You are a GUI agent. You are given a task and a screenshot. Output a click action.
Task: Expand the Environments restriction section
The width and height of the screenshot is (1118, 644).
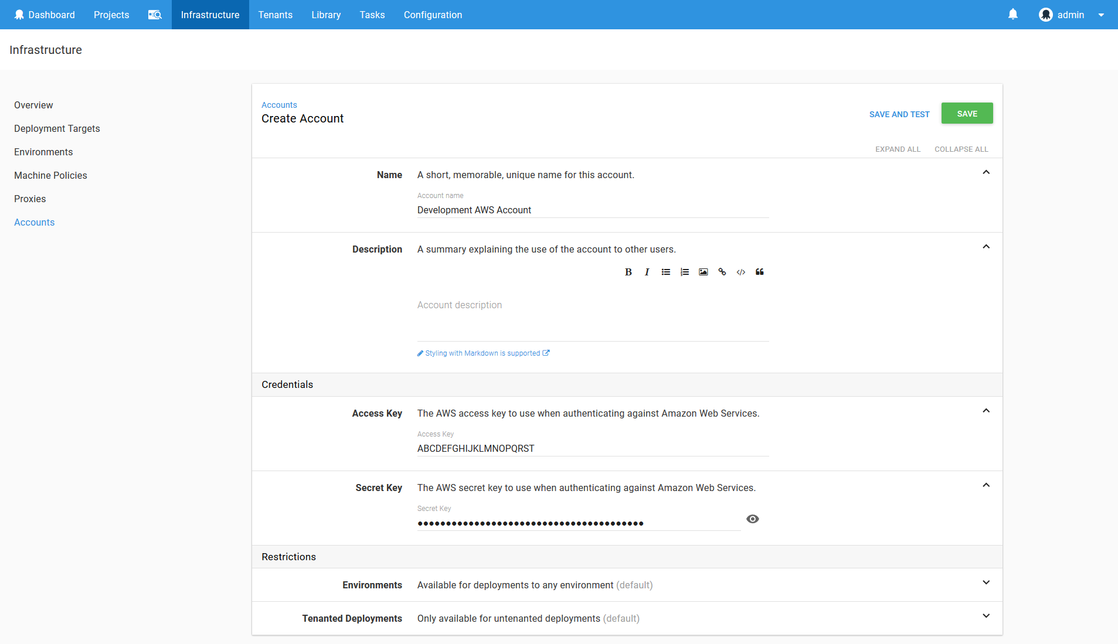(986, 583)
